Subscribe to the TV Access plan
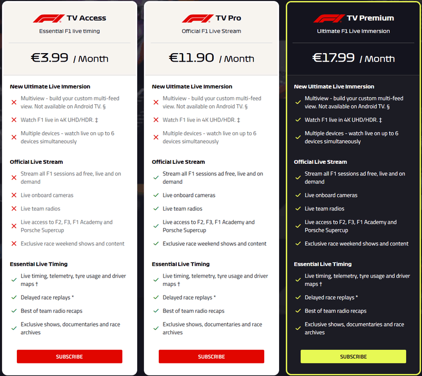The height and width of the screenshot is (376, 422). click(x=70, y=357)
